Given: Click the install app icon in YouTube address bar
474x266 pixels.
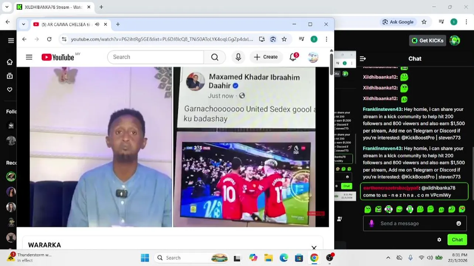Looking at the screenshot, I should 262,39.
